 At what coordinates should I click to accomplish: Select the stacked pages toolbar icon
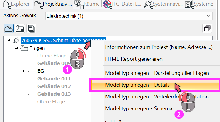(x=31, y=29)
